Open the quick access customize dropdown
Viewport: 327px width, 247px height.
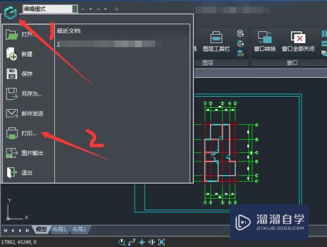[x=116, y=9]
